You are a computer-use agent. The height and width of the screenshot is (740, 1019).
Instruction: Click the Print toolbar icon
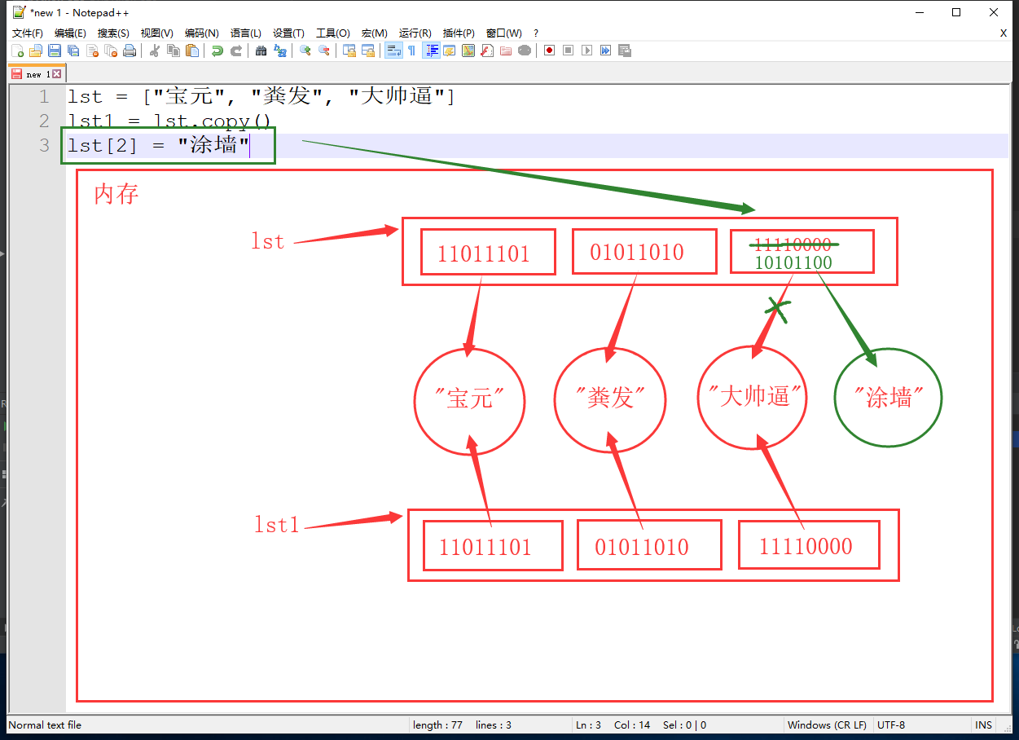point(130,51)
